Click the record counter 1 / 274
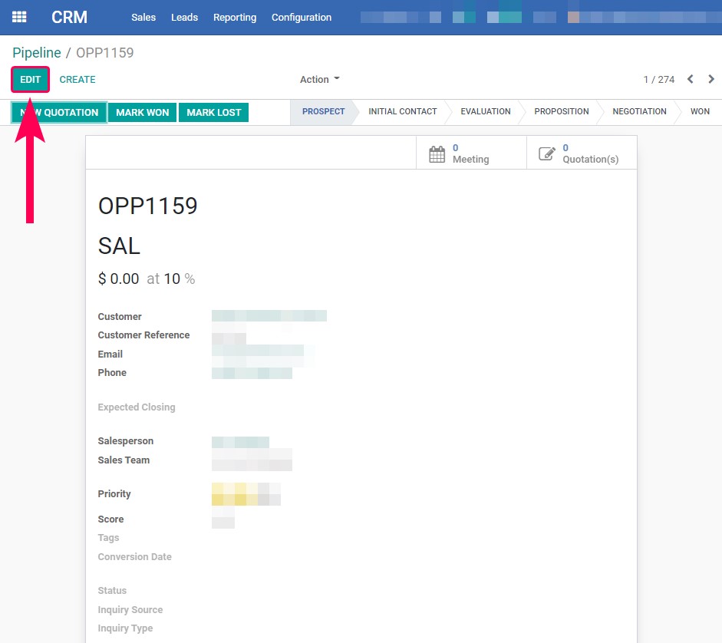Viewport: 722px width, 643px height. [658, 79]
